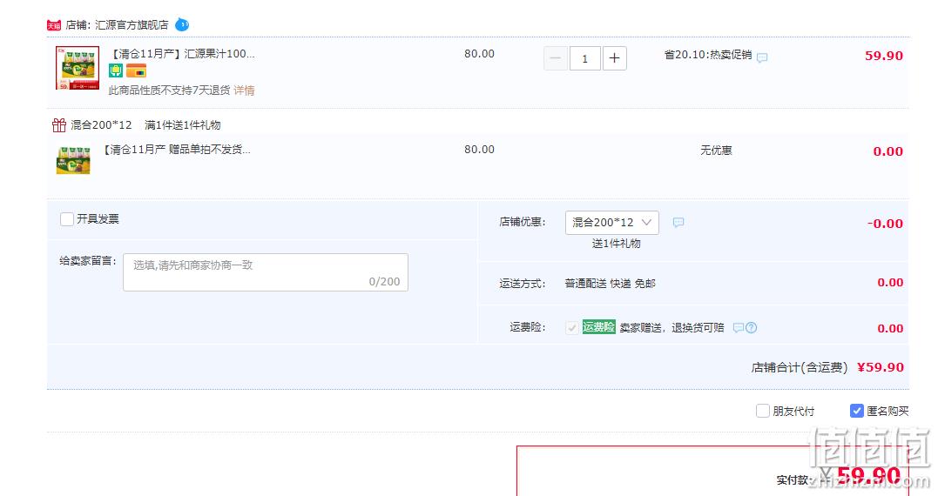
Task: Click the quantity field showing 1
Action: pos(585,58)
